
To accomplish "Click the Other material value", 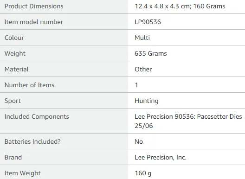I will pyautogui.click(x=143, y=69).
